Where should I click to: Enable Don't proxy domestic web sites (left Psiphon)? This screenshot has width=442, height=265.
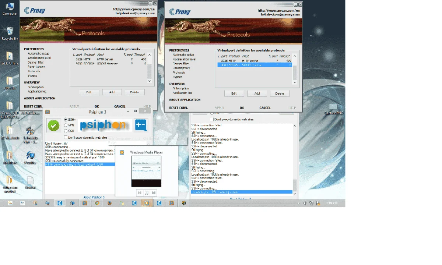pyautogui.click(x=66, y=137)
